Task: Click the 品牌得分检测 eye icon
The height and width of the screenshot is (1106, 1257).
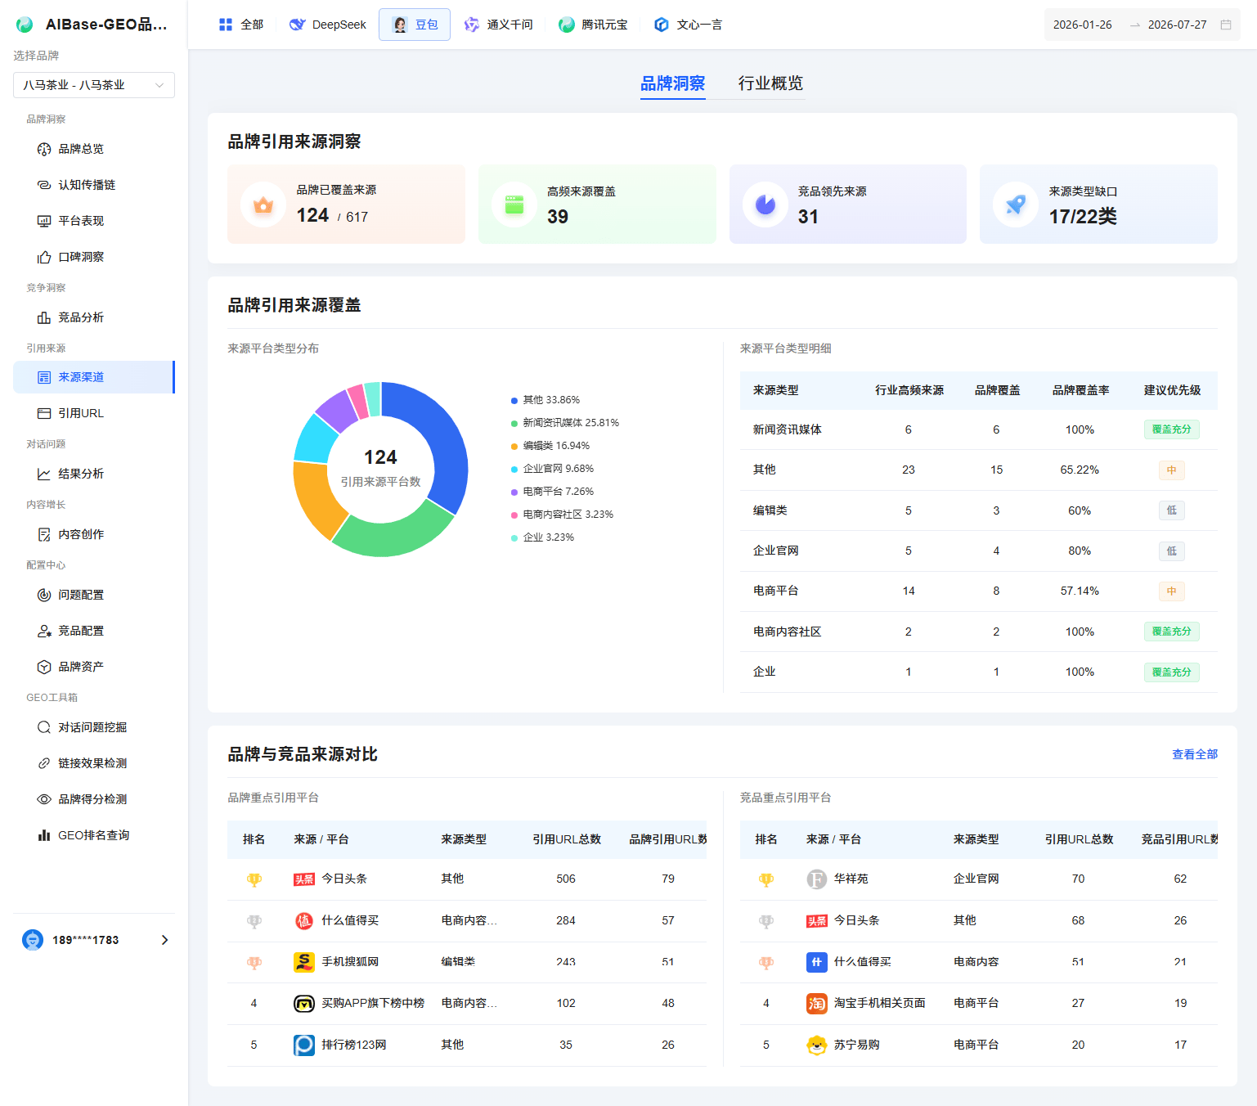Action: click(44, 799)
